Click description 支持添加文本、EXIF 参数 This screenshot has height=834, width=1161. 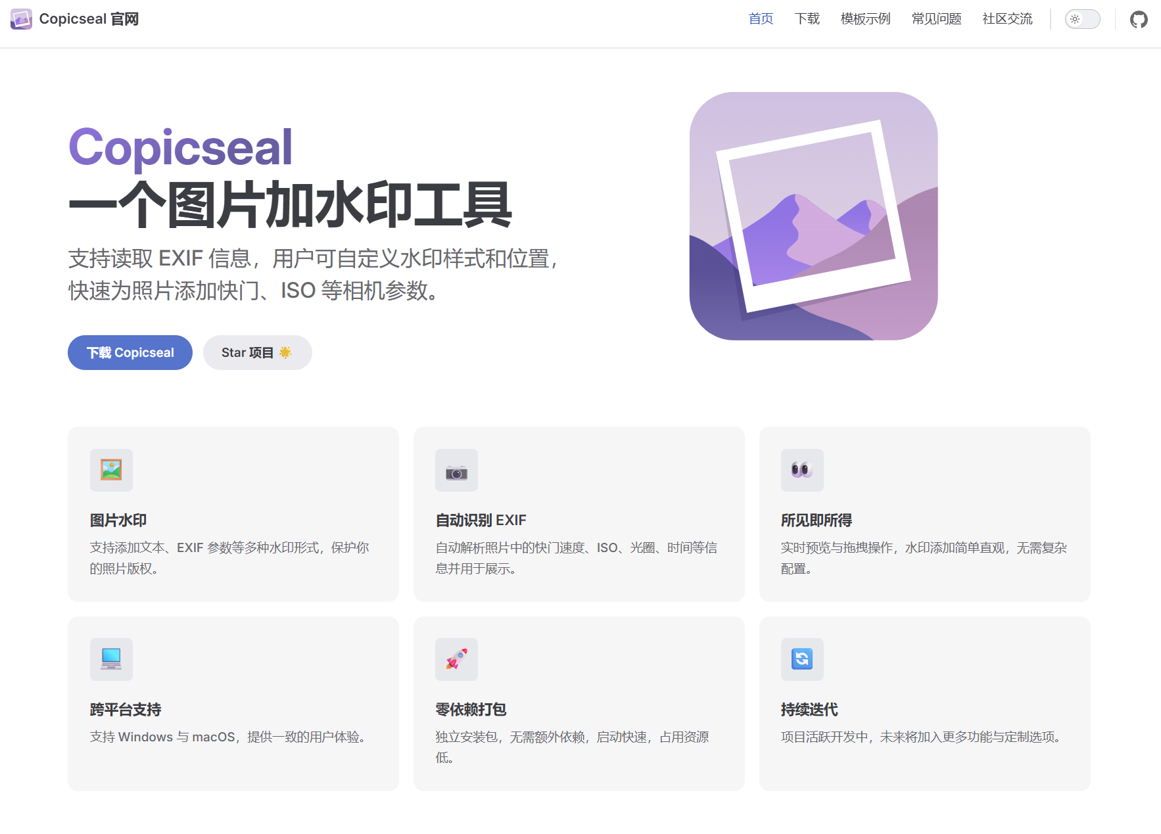pyautogui.click(x=229, y=558)
